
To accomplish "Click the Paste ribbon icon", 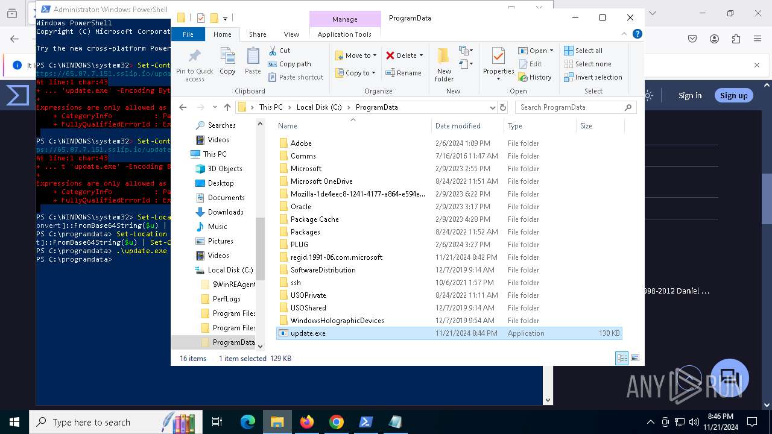I will coord(253,61).
